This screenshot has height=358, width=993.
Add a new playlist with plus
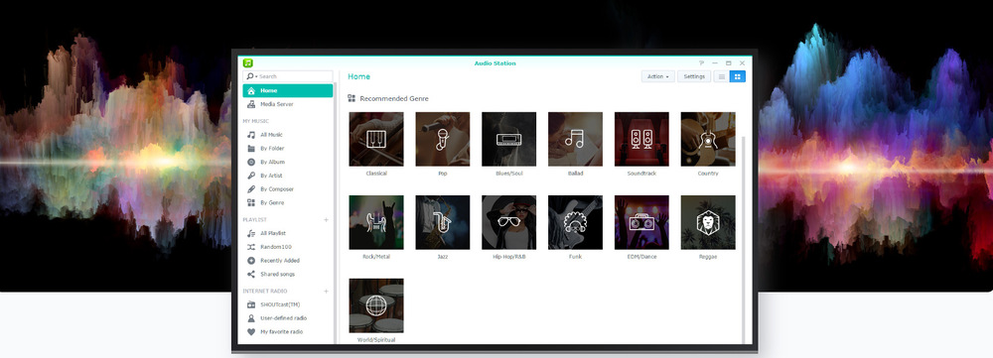[x=326, y=220]
